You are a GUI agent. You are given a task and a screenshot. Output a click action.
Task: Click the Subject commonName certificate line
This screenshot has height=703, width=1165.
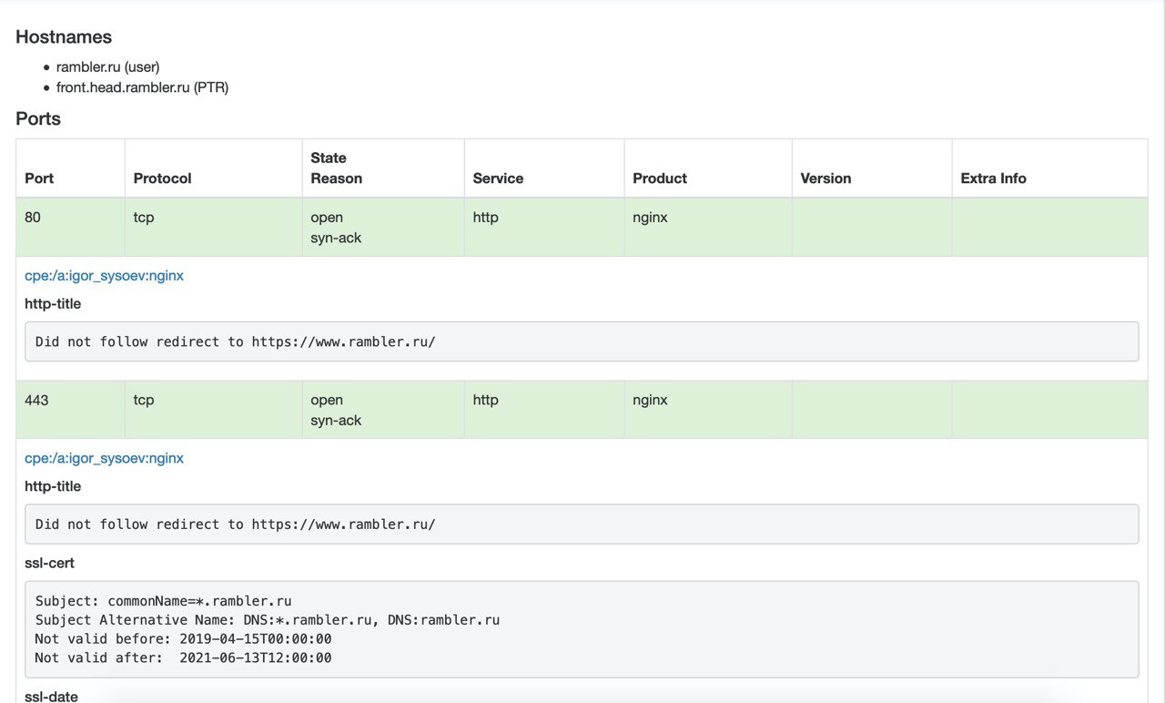point(164,601)
